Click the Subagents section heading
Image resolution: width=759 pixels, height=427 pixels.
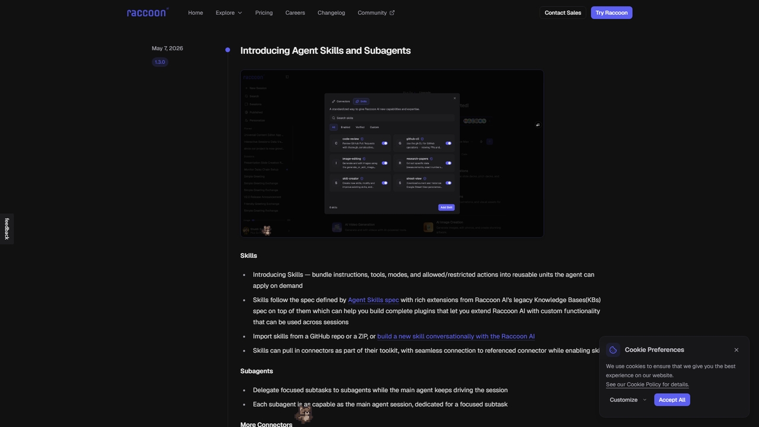(x=257, y=371)
